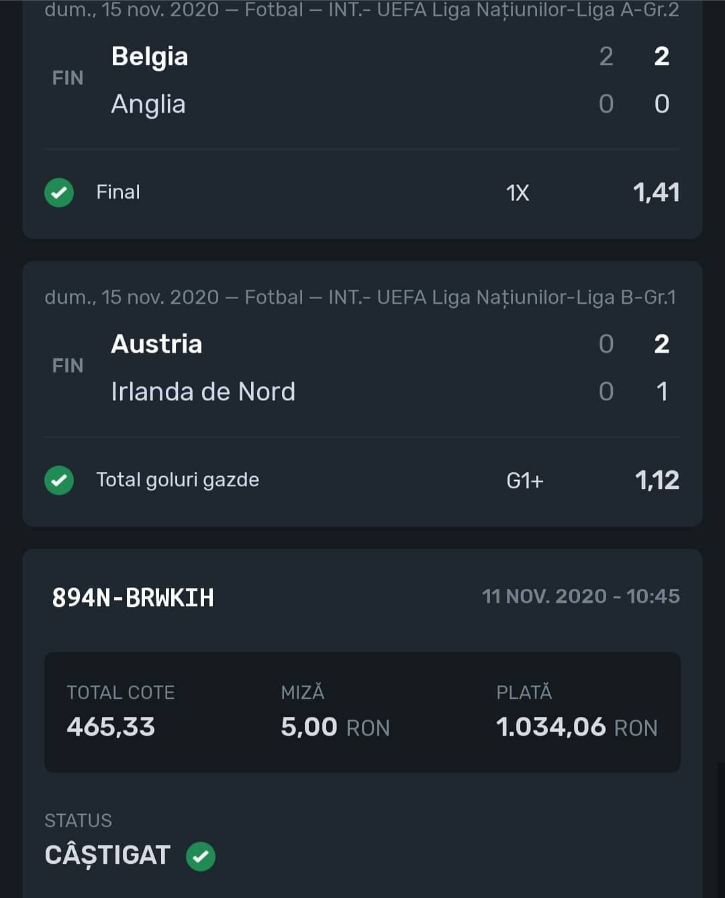
Task: Click the 1,41 odds value
Action: (x=656, y=192)
